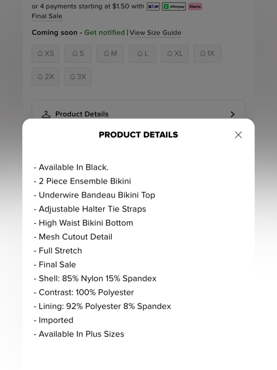The image size is (277, 370).
Task: Select size XL for notification
Action: pos(175,54)
